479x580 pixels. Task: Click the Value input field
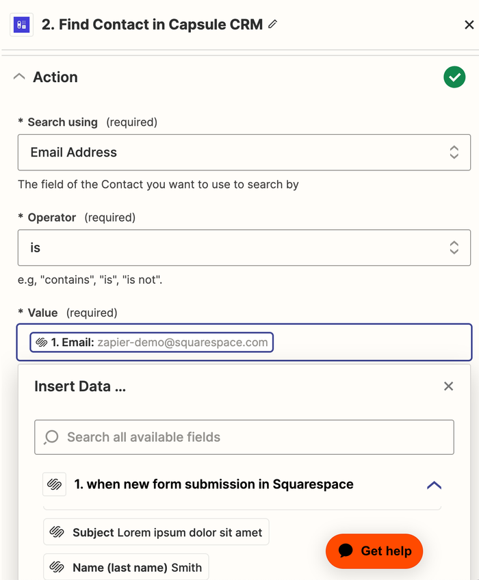coord(244,342)
